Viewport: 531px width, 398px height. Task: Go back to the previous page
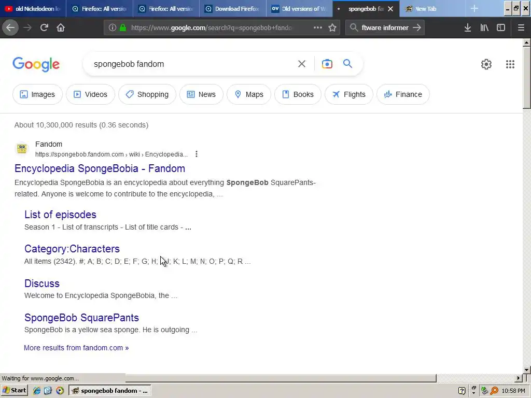pos(10,27)
